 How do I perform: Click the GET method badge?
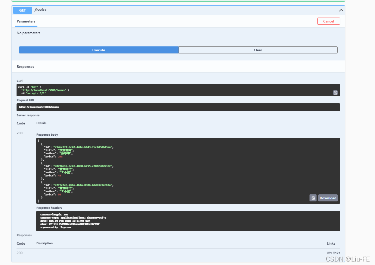coord(23,10)
